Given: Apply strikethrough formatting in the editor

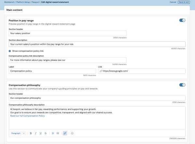Looking at the screenshot, I should 45,133.
